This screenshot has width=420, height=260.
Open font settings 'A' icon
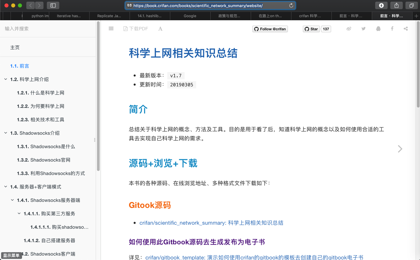click(x=160, y=29)
